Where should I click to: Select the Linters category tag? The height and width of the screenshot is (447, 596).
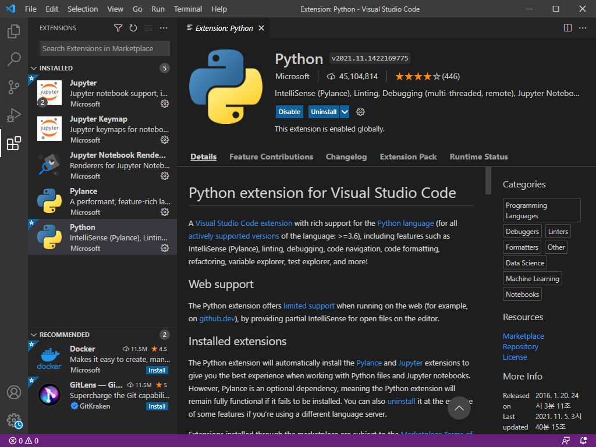pos(558,232)
